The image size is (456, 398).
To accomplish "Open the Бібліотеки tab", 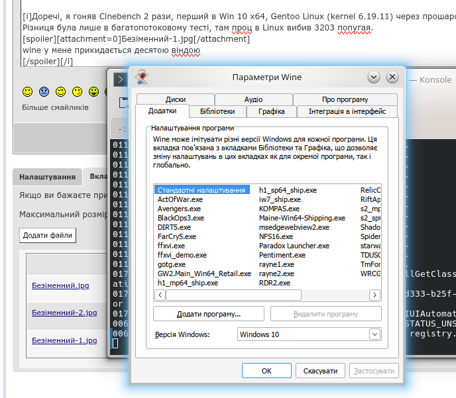I will pos(217,111).
